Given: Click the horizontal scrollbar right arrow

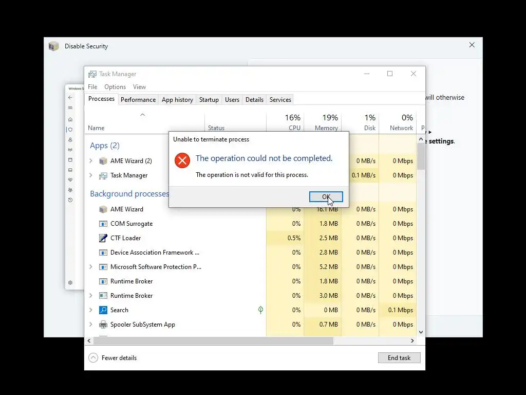Looking at the screenshot, I should click(412, 340).
